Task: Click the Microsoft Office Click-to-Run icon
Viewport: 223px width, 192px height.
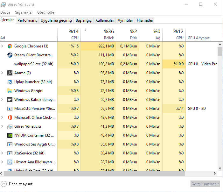Action: [10, 117]
